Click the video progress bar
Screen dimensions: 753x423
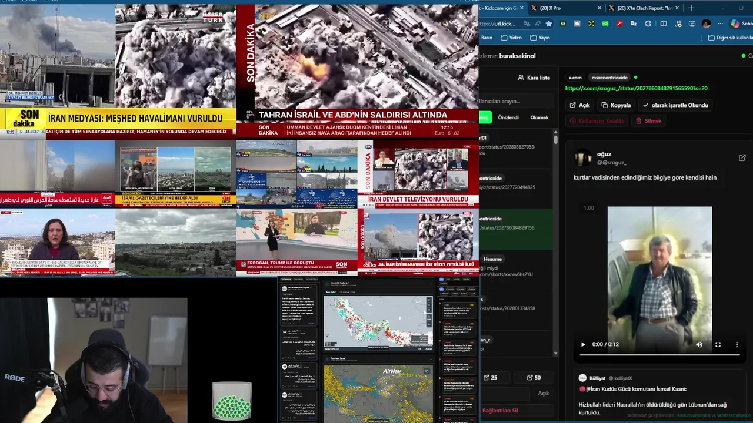click(659, 355)
